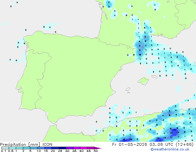The width and height of the screenshot is (196, 152).
Task: Click the '13' precipitation value on the map
Action: (178, 132)
